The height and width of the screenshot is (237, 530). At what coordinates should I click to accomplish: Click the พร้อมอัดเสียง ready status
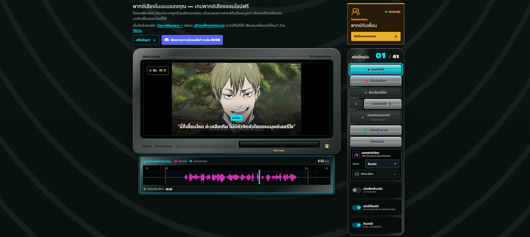point(155,189)
